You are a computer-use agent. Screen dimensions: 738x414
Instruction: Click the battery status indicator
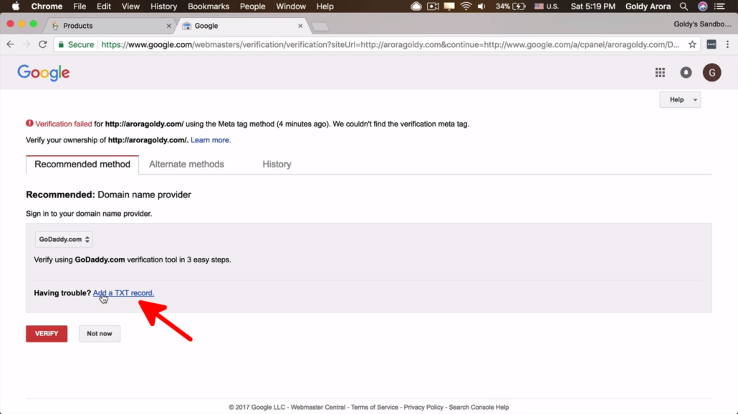(x=511, y=6)
